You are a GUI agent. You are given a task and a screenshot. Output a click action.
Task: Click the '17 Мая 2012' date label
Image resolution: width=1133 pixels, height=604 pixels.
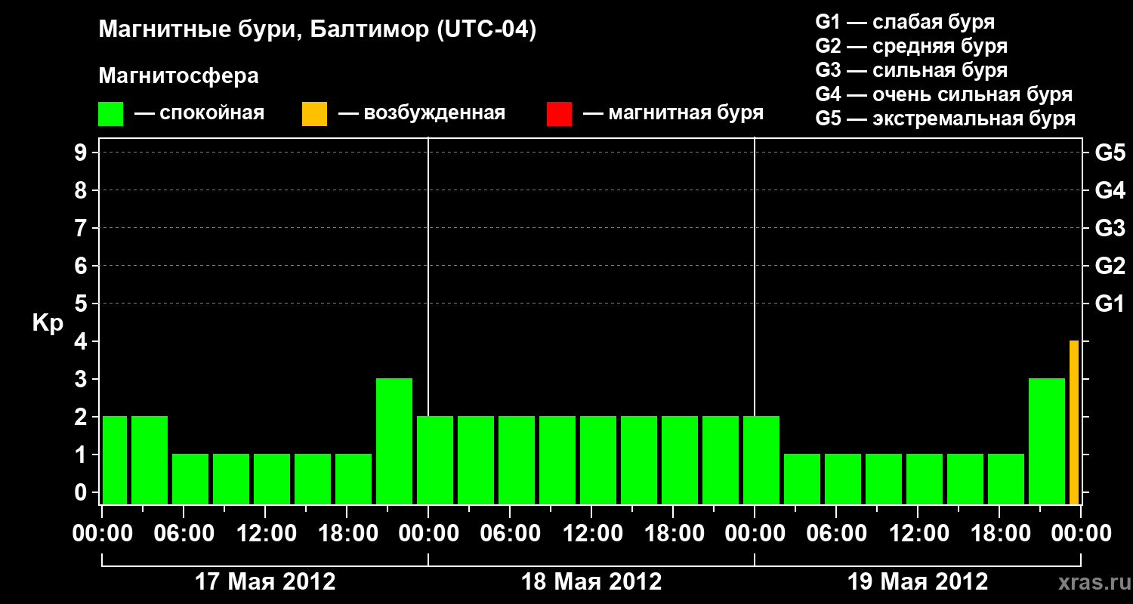tap(265, 582)
